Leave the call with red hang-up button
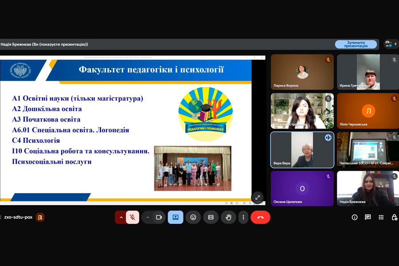 (x=260, y=217)
